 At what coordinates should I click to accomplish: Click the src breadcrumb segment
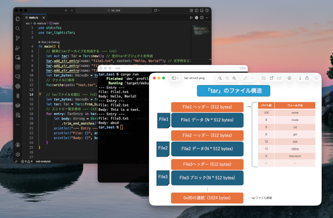click(27, 23)
